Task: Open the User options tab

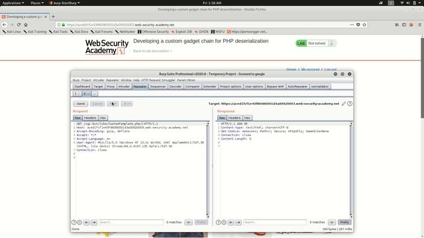Action: pyautogui.click(x=254, y=87)
